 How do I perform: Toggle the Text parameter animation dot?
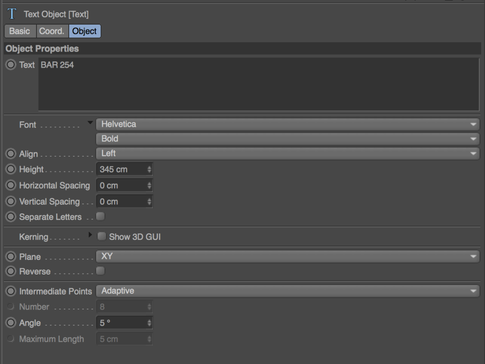[x=11, y=64]
